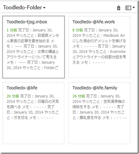Click the note snippet mentioning 日曜日の天気
Image resolution: width=139 pixels, height=154 pixels.
[33, 107]
